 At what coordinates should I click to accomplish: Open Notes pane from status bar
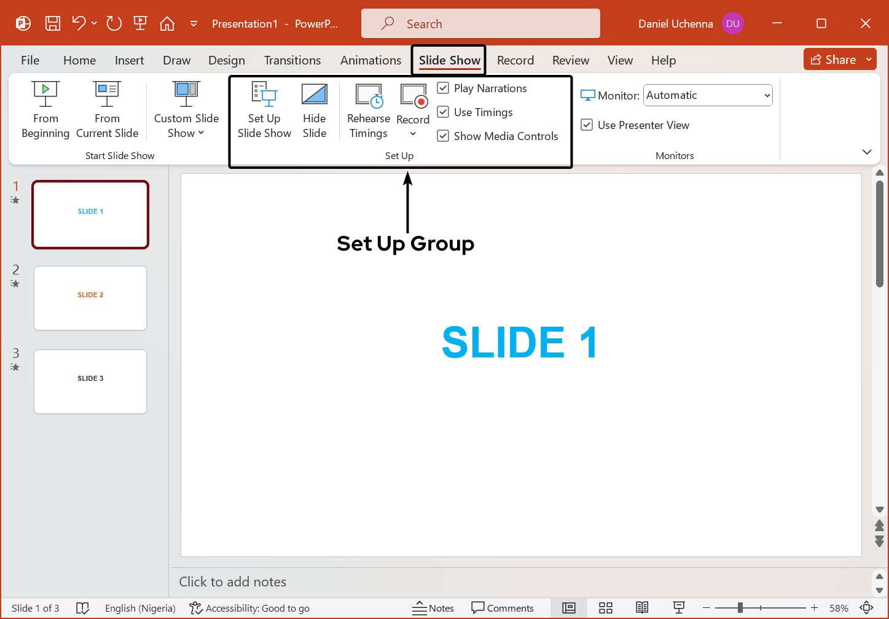click(433, 608)
